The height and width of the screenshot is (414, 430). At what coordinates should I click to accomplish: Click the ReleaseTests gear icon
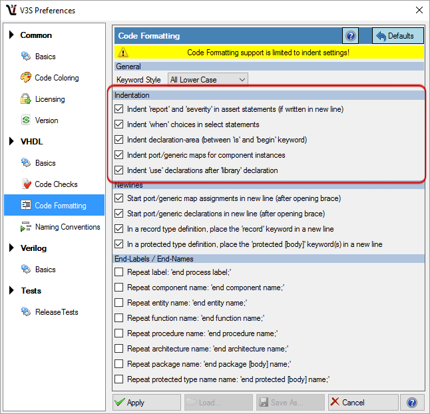point(26,311)
